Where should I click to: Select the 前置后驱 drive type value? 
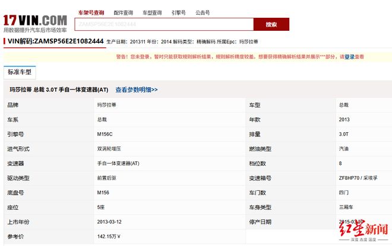(106, 178)
